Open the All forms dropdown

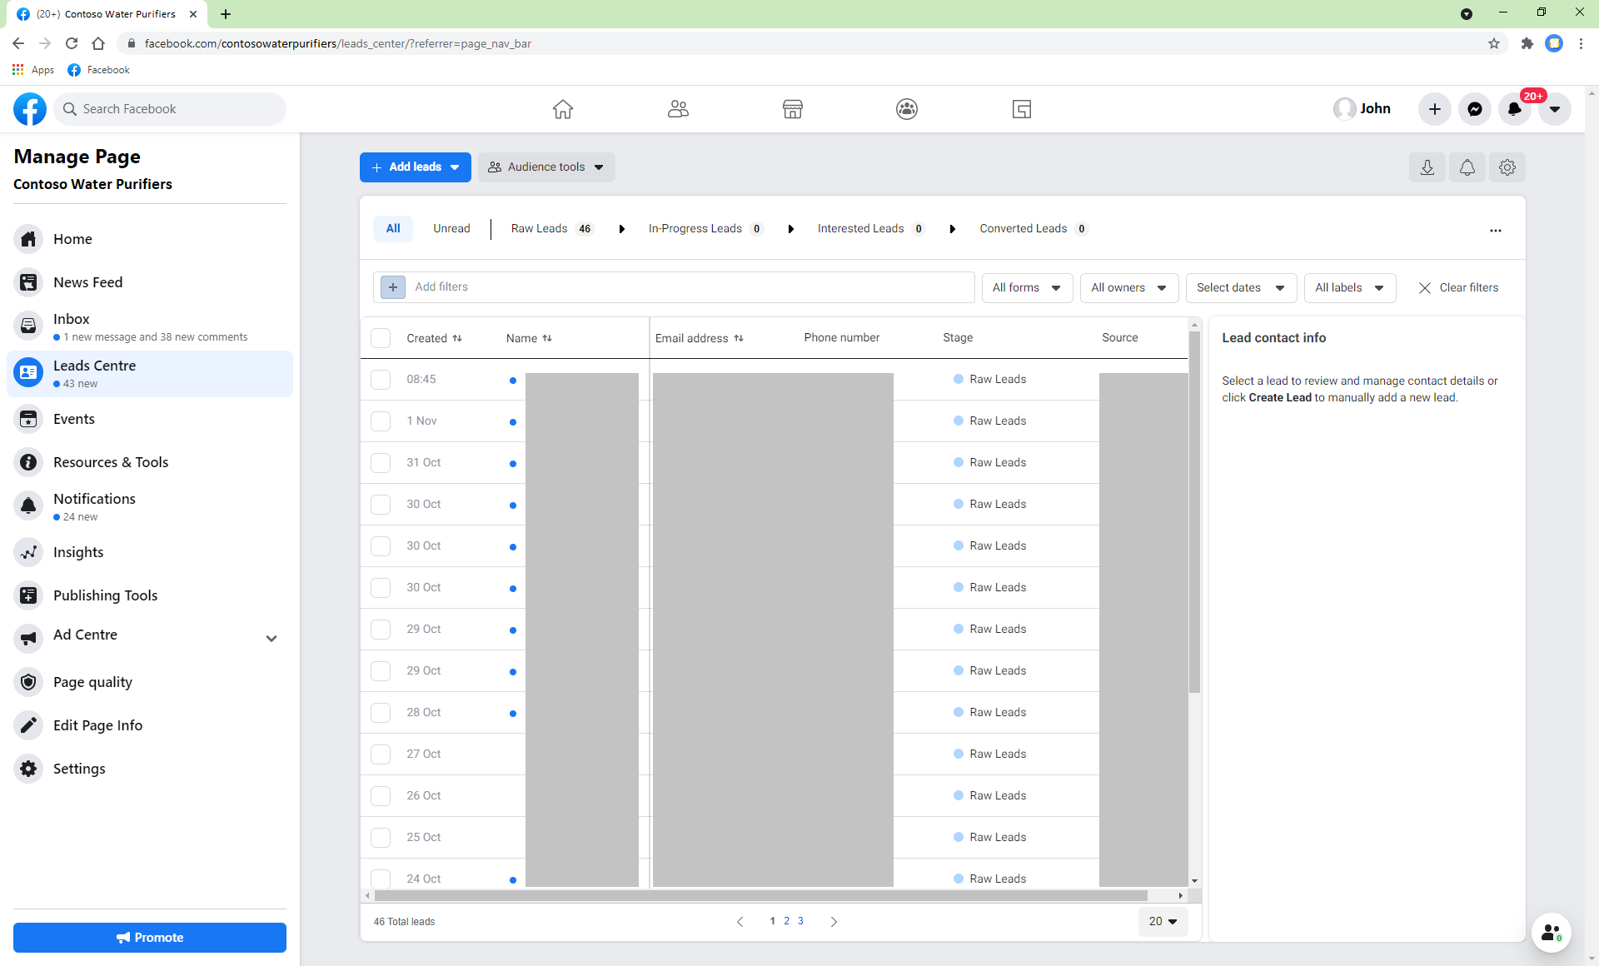(x=1026, y=287)
